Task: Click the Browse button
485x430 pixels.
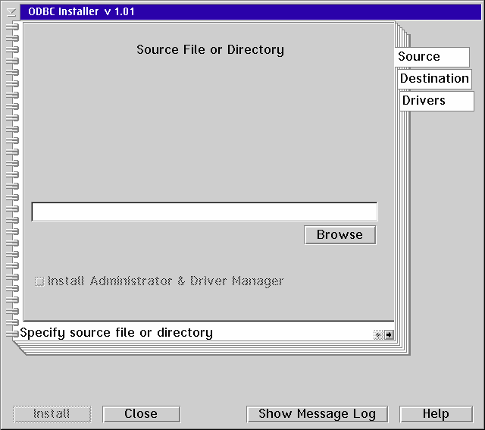Action: point(340,235)
